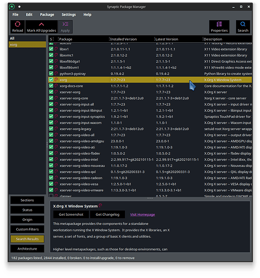Viewport: 260px width, 278px height.
Task: Open the Settings menu
Action: [x=69, y=14]
